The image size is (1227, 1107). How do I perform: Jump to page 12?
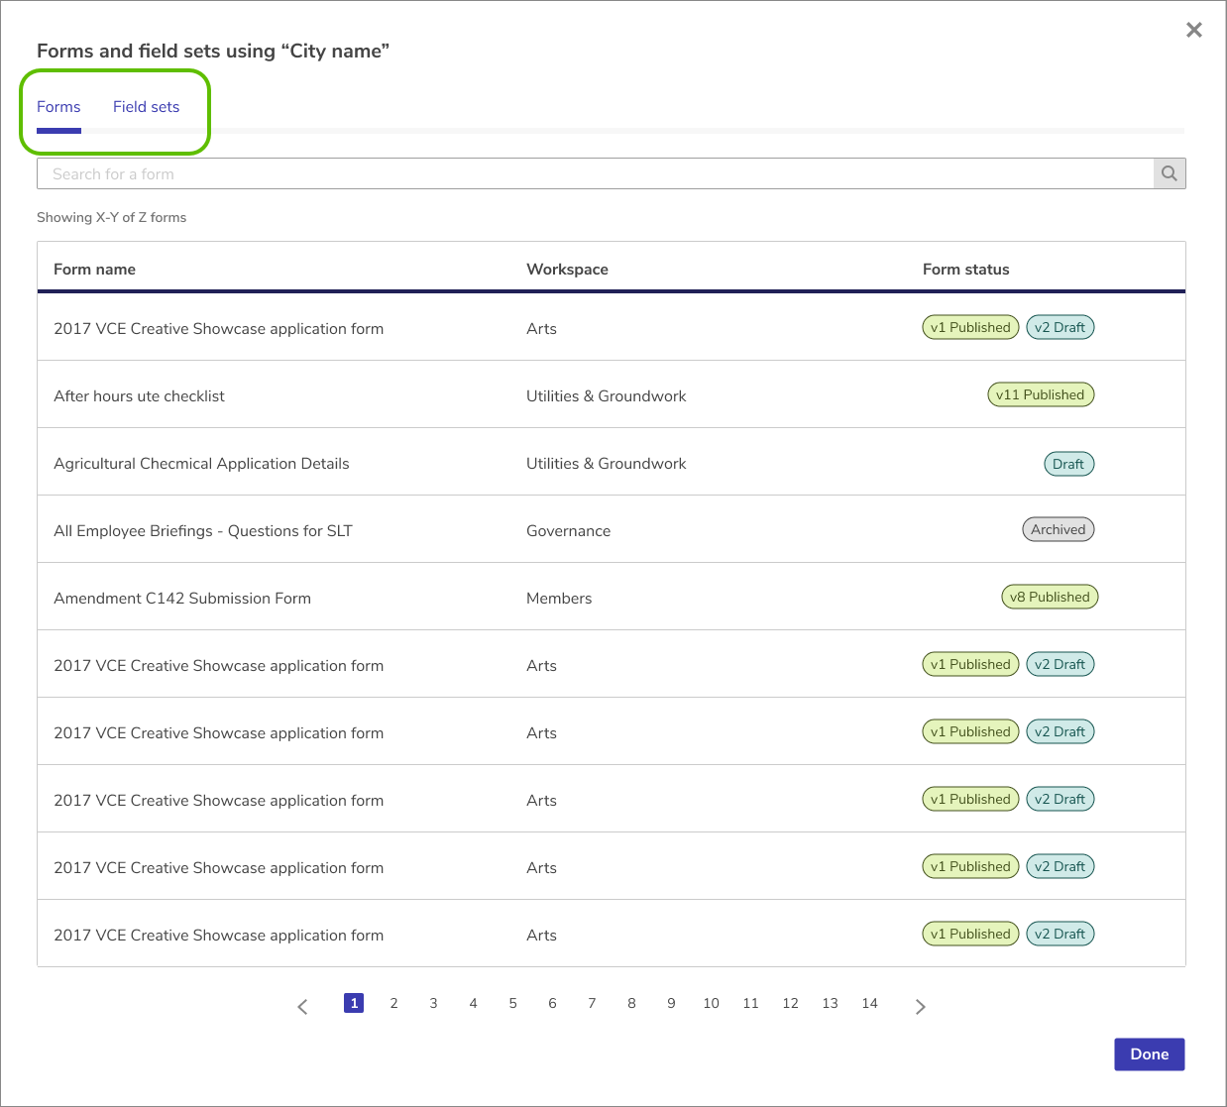click(790, 1003)
